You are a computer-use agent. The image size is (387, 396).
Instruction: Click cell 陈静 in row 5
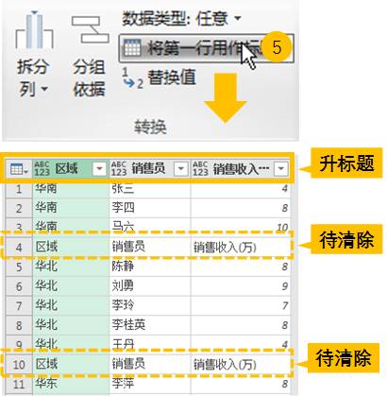pyautogui.click(x=150, y=267)
